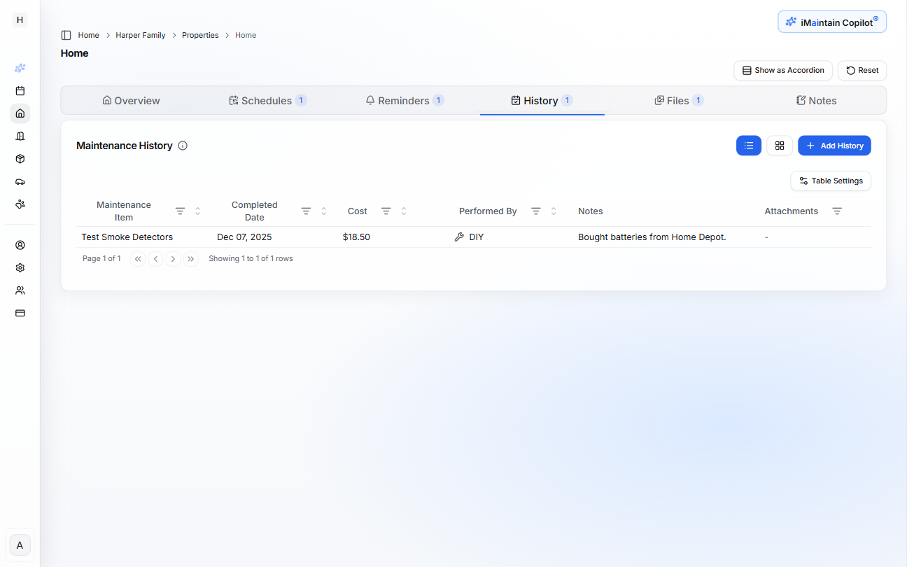
Task: Click the Add History button
Action: coord(834,145)
